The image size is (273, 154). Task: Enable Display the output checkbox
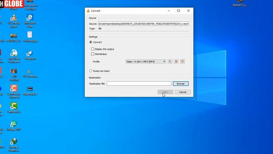click(x=93, y=49)
